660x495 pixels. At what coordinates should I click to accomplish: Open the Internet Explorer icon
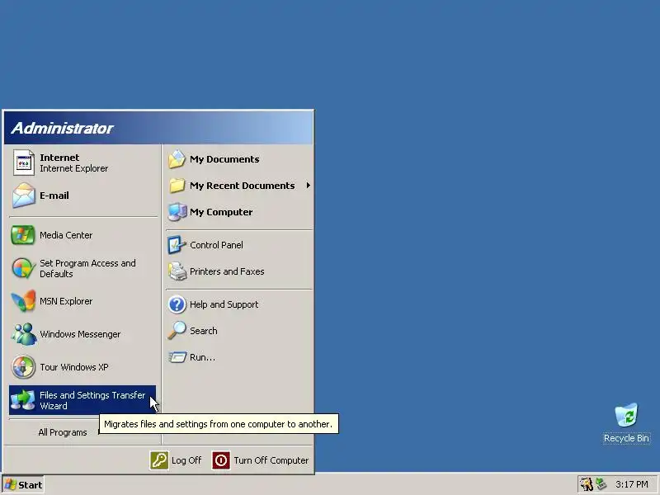pyautogui.click(x=24, y=163)
